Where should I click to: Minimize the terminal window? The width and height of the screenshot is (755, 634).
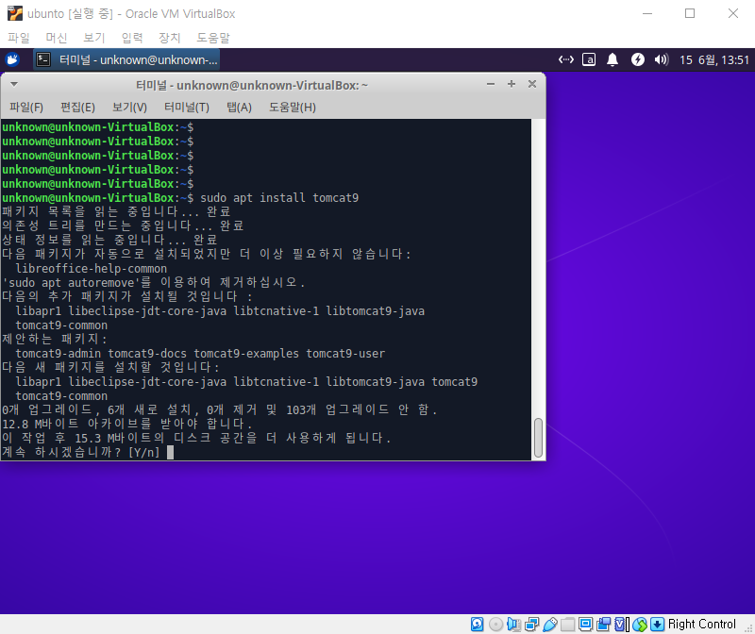[x=491, y=84]
